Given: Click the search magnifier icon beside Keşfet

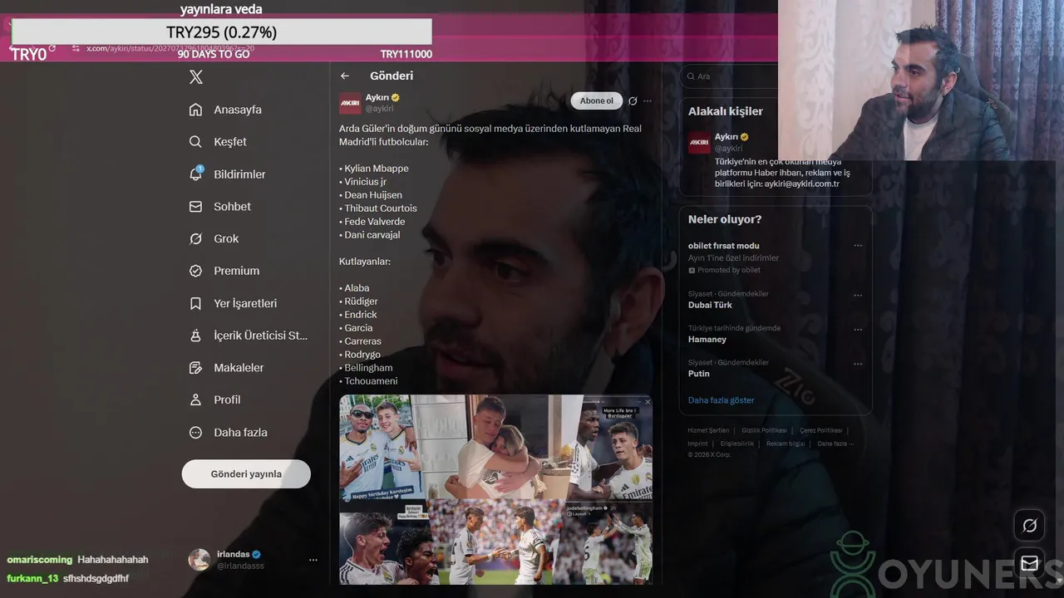Looking at the screenshot, I should 195,142.
